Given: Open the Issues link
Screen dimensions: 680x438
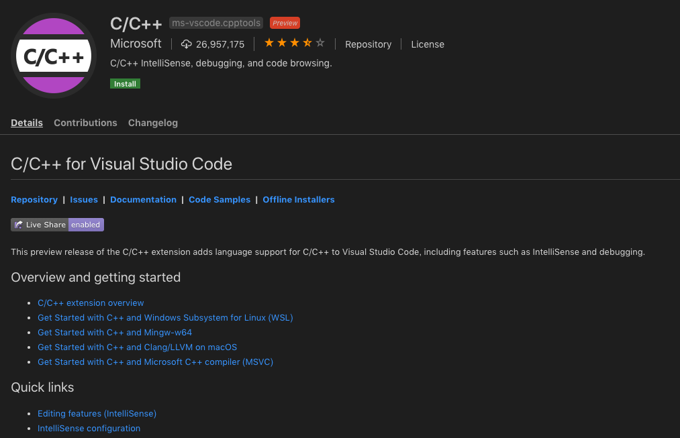Looking at the screenshot, I should pos(84,200).
